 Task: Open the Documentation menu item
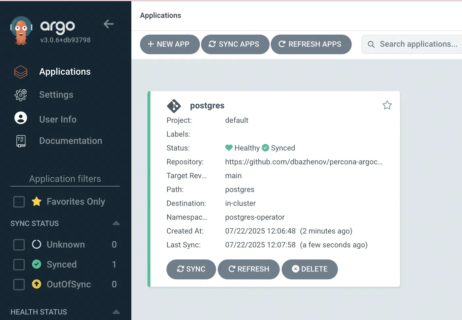[x=71, y=141]
